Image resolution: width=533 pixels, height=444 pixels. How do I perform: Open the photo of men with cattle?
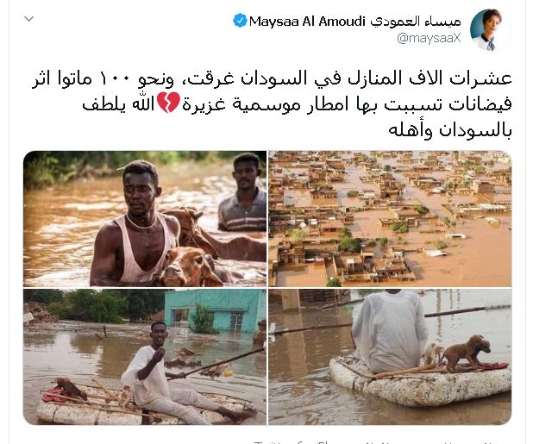pyautogui.click(x=145, y=219)
